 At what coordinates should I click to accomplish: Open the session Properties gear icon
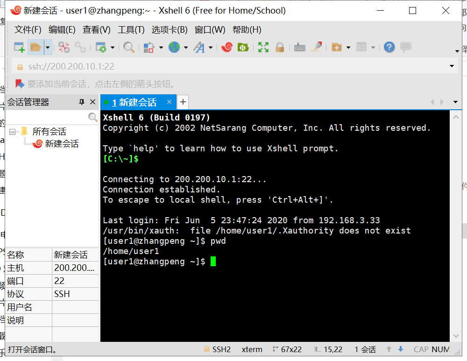pyautogui.click(x=101, y=47)
